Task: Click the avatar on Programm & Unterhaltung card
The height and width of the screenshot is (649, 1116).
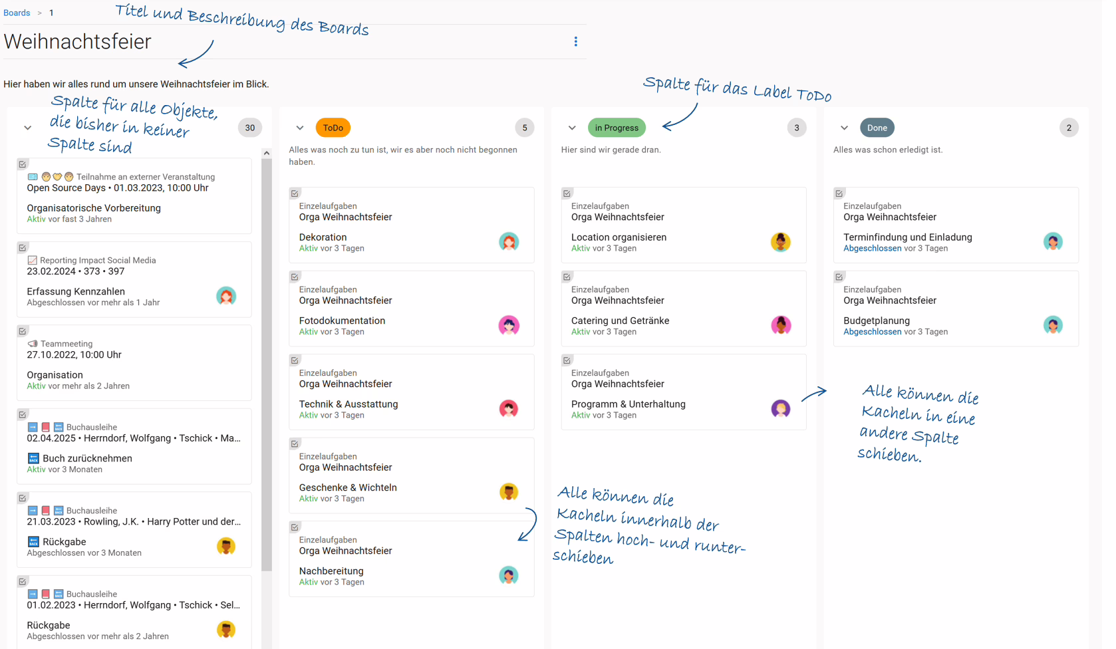Action: click(x=781, y=409)
